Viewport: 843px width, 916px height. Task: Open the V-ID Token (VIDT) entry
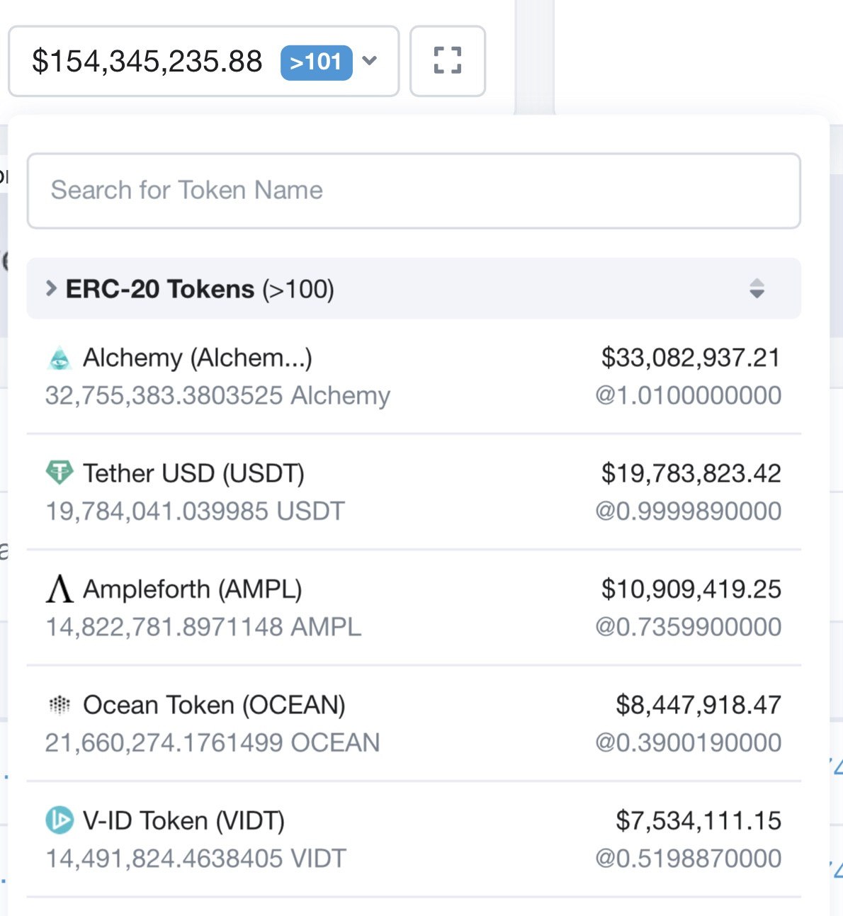414,839
